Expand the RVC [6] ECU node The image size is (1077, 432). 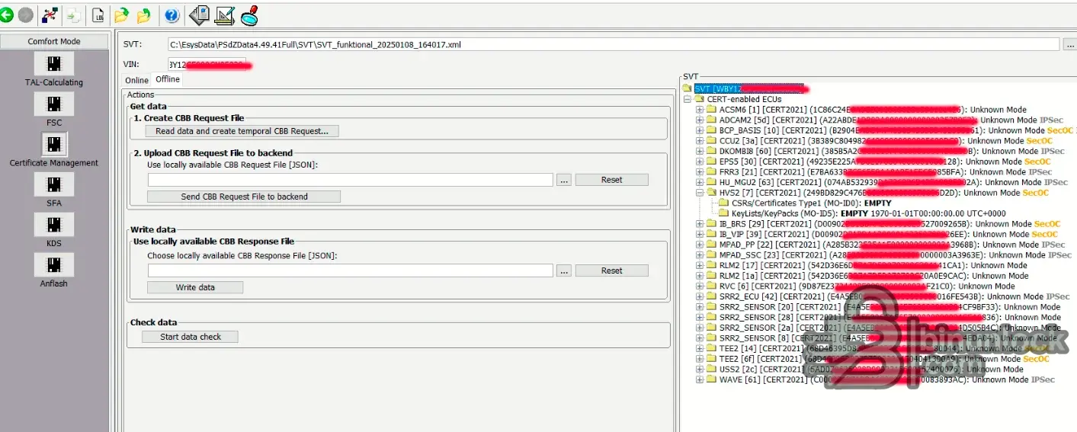[x=700, y=286]
